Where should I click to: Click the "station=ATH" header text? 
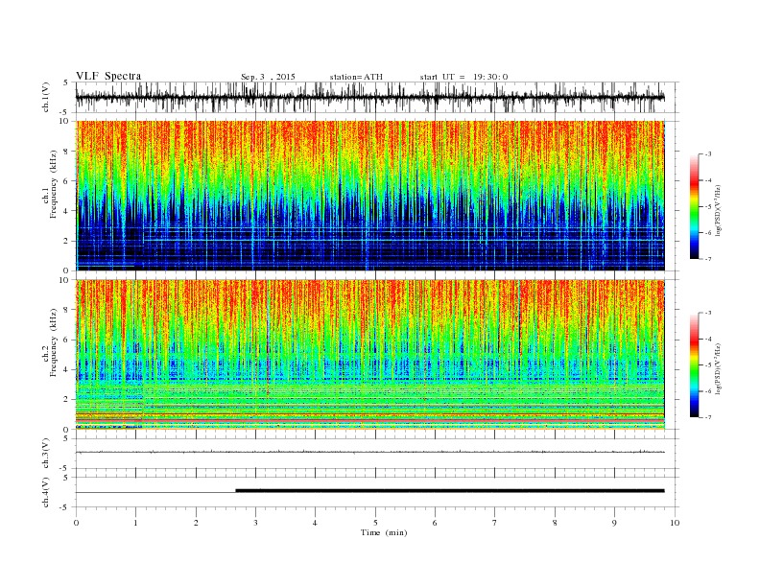point(356,77)
